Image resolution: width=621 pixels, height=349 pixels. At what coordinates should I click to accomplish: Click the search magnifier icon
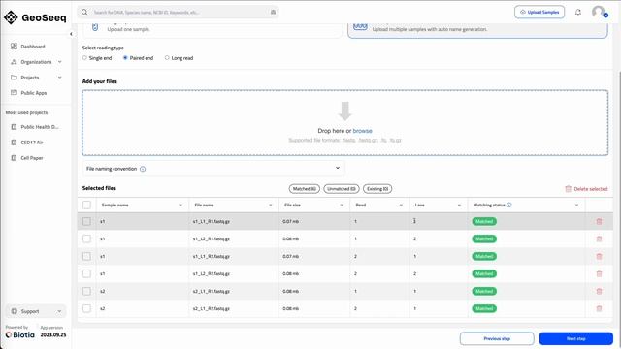84,12
